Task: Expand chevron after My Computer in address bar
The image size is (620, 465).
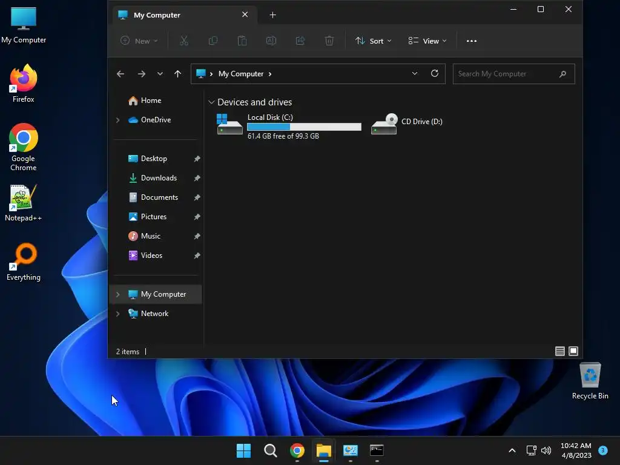Action: [270, 74]
